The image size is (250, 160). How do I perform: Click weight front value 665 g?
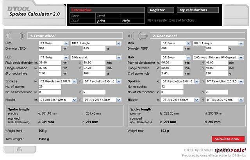43,131
